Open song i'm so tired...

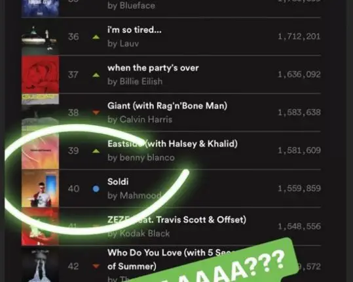coord(134,30)
